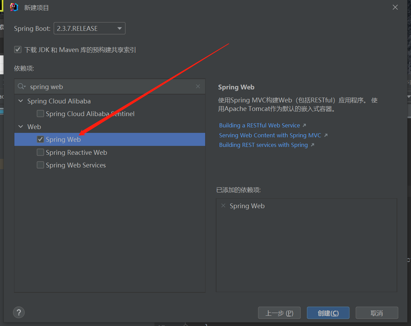Viewport: 411px width, 326px height.
Task: Clear the dependency search text
Action: [198, 86]
